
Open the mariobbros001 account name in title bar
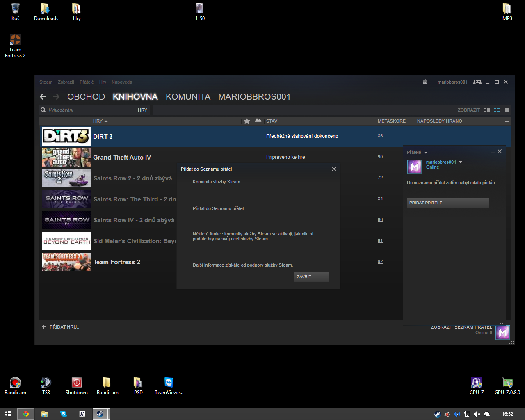click(452, 82)
